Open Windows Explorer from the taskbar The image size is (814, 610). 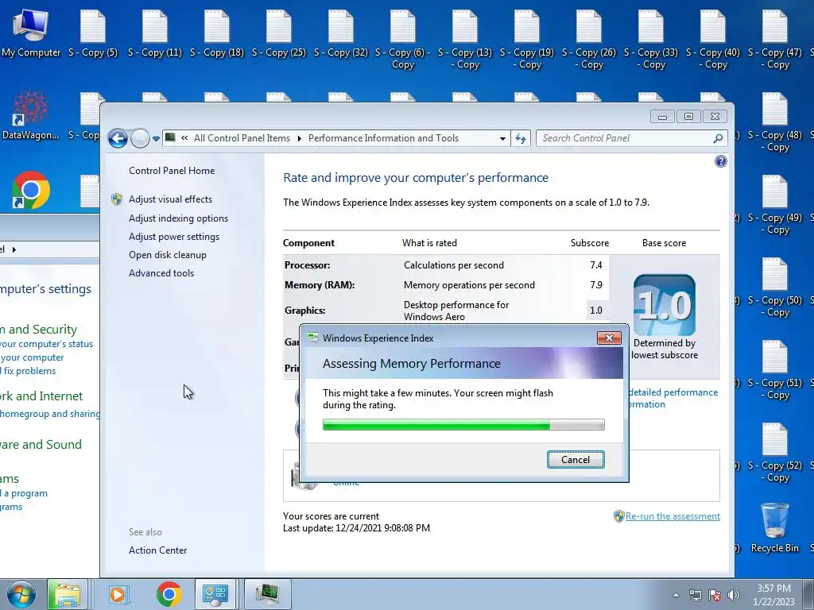[67, 594]
